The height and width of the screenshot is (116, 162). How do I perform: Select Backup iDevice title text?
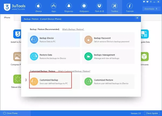47,38
